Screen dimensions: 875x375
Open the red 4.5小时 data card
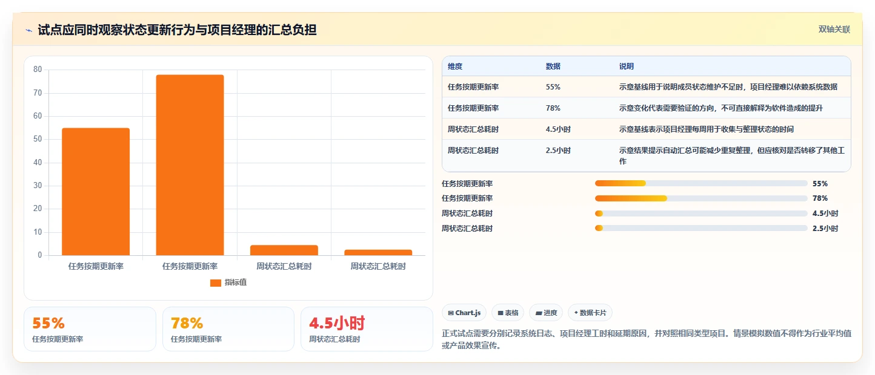pos(367,329)
